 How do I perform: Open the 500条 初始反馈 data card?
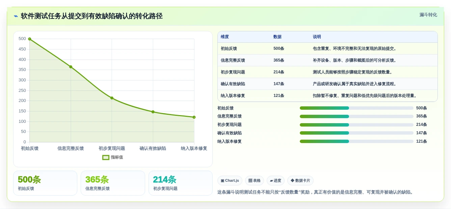coord(45,183)
